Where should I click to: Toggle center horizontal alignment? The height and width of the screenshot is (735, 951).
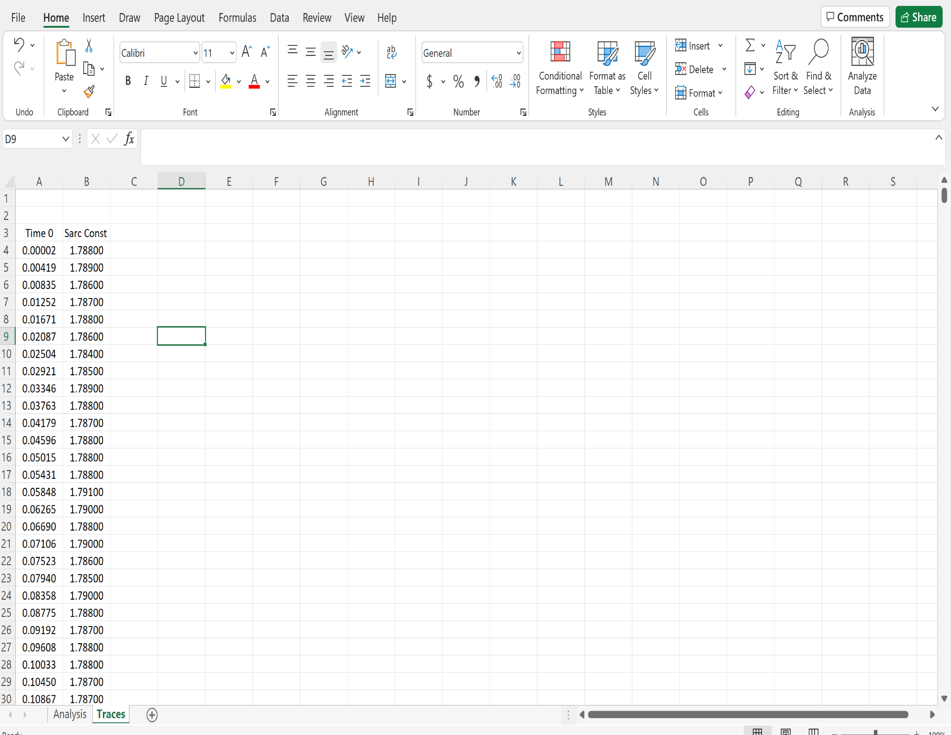click(310, 81)
